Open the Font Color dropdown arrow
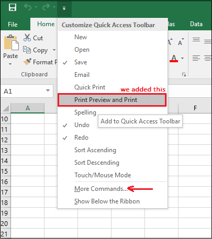Viewport: 212px width, 239px height. (x=182, y=58)
